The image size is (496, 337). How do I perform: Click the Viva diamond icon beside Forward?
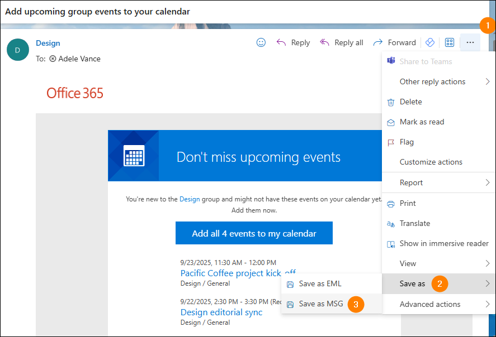click(430, 42)
